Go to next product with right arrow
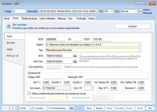The image size is (157, 112). pos(7,108)
